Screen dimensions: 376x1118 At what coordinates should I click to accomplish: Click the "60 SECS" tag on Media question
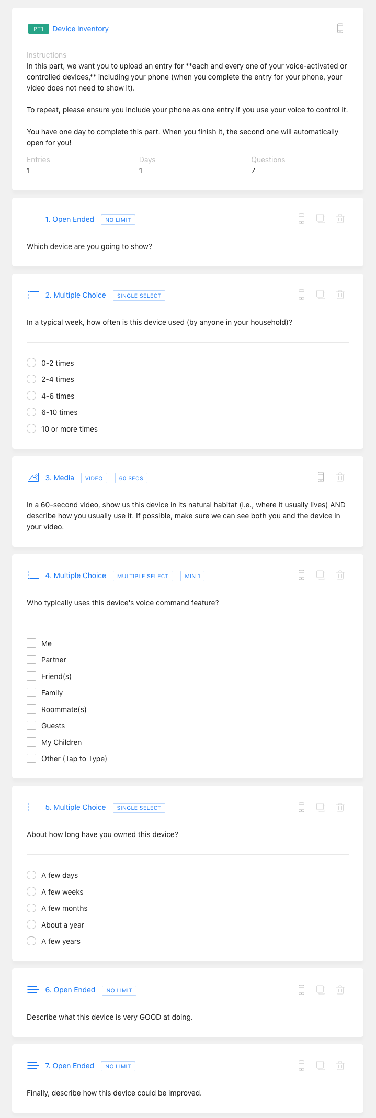click(131, 478)
